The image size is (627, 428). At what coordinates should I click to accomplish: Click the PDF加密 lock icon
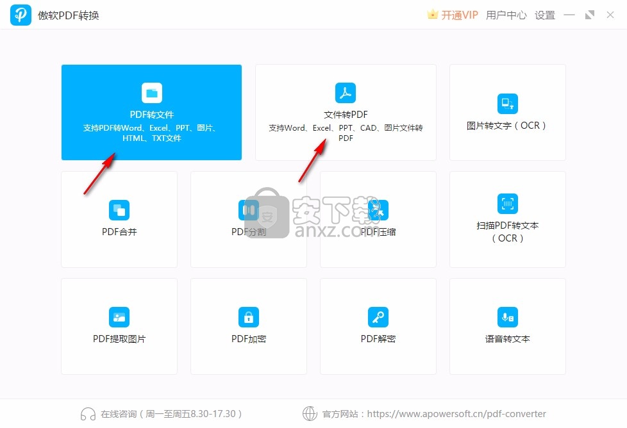point(249,317)
